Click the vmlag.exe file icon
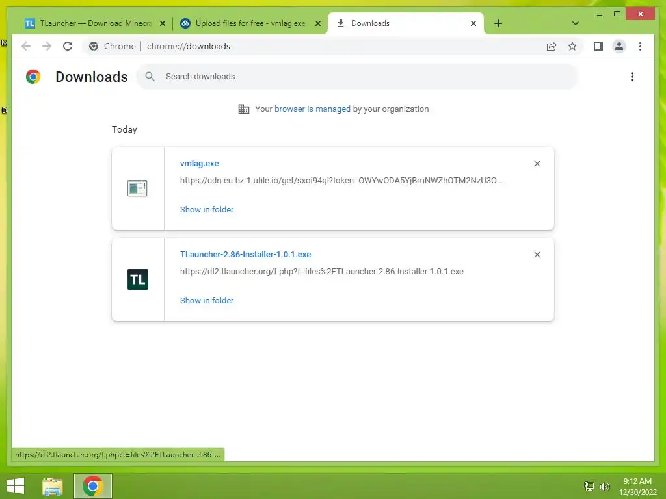This screenshot has height=499, width=666. 137,188
